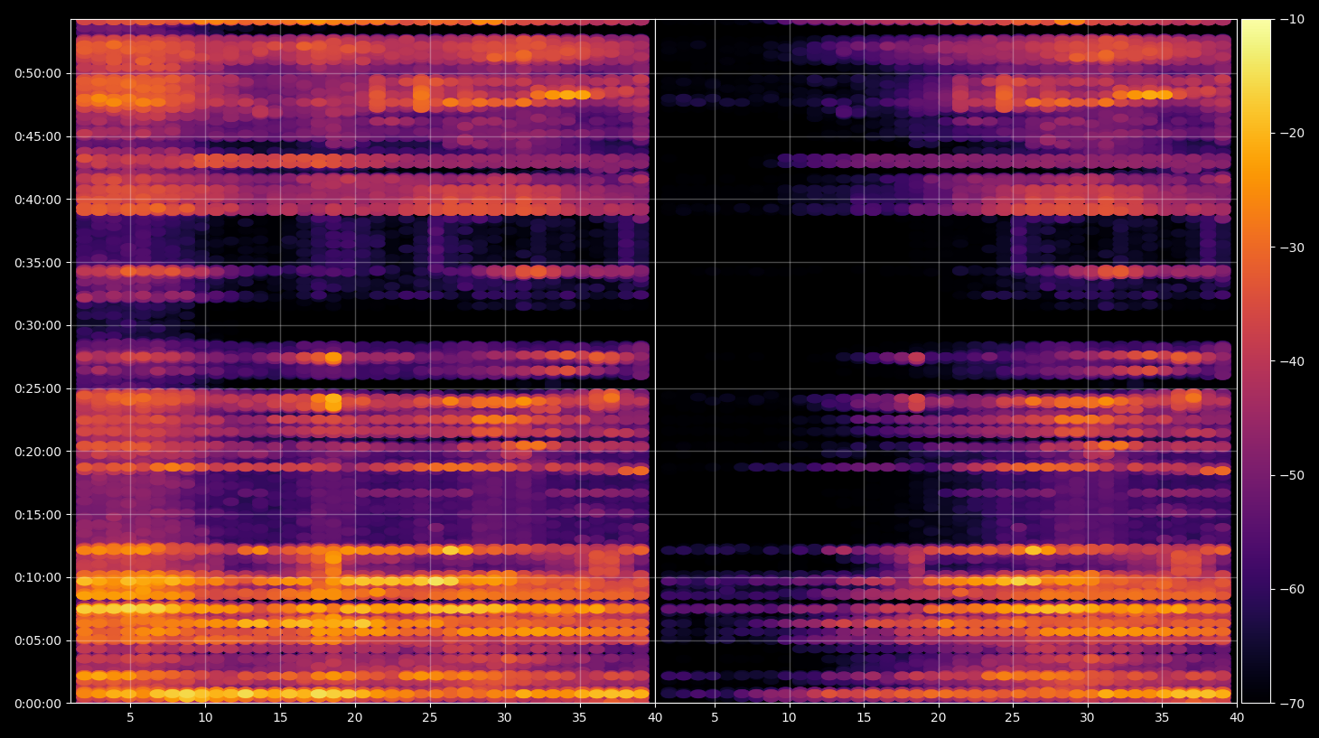Pick x-axis label 30 under the left heatmap
1319x738 pixels.
point(504,718)
